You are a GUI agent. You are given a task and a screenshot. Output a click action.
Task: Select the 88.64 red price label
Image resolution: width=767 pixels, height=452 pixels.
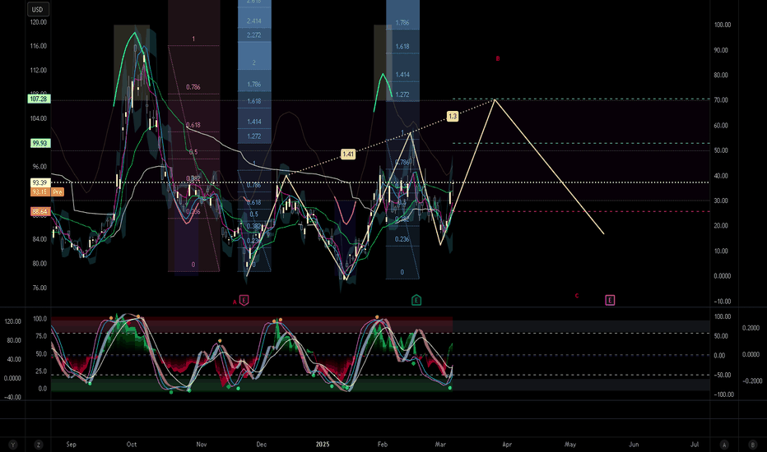[40, 211]
